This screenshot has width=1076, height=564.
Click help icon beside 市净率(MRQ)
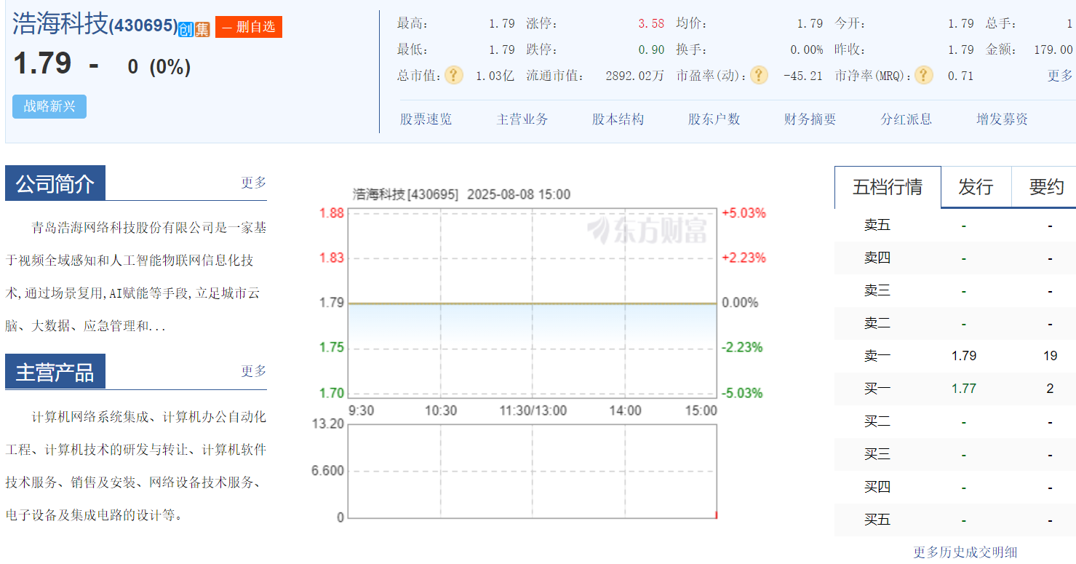924,75
